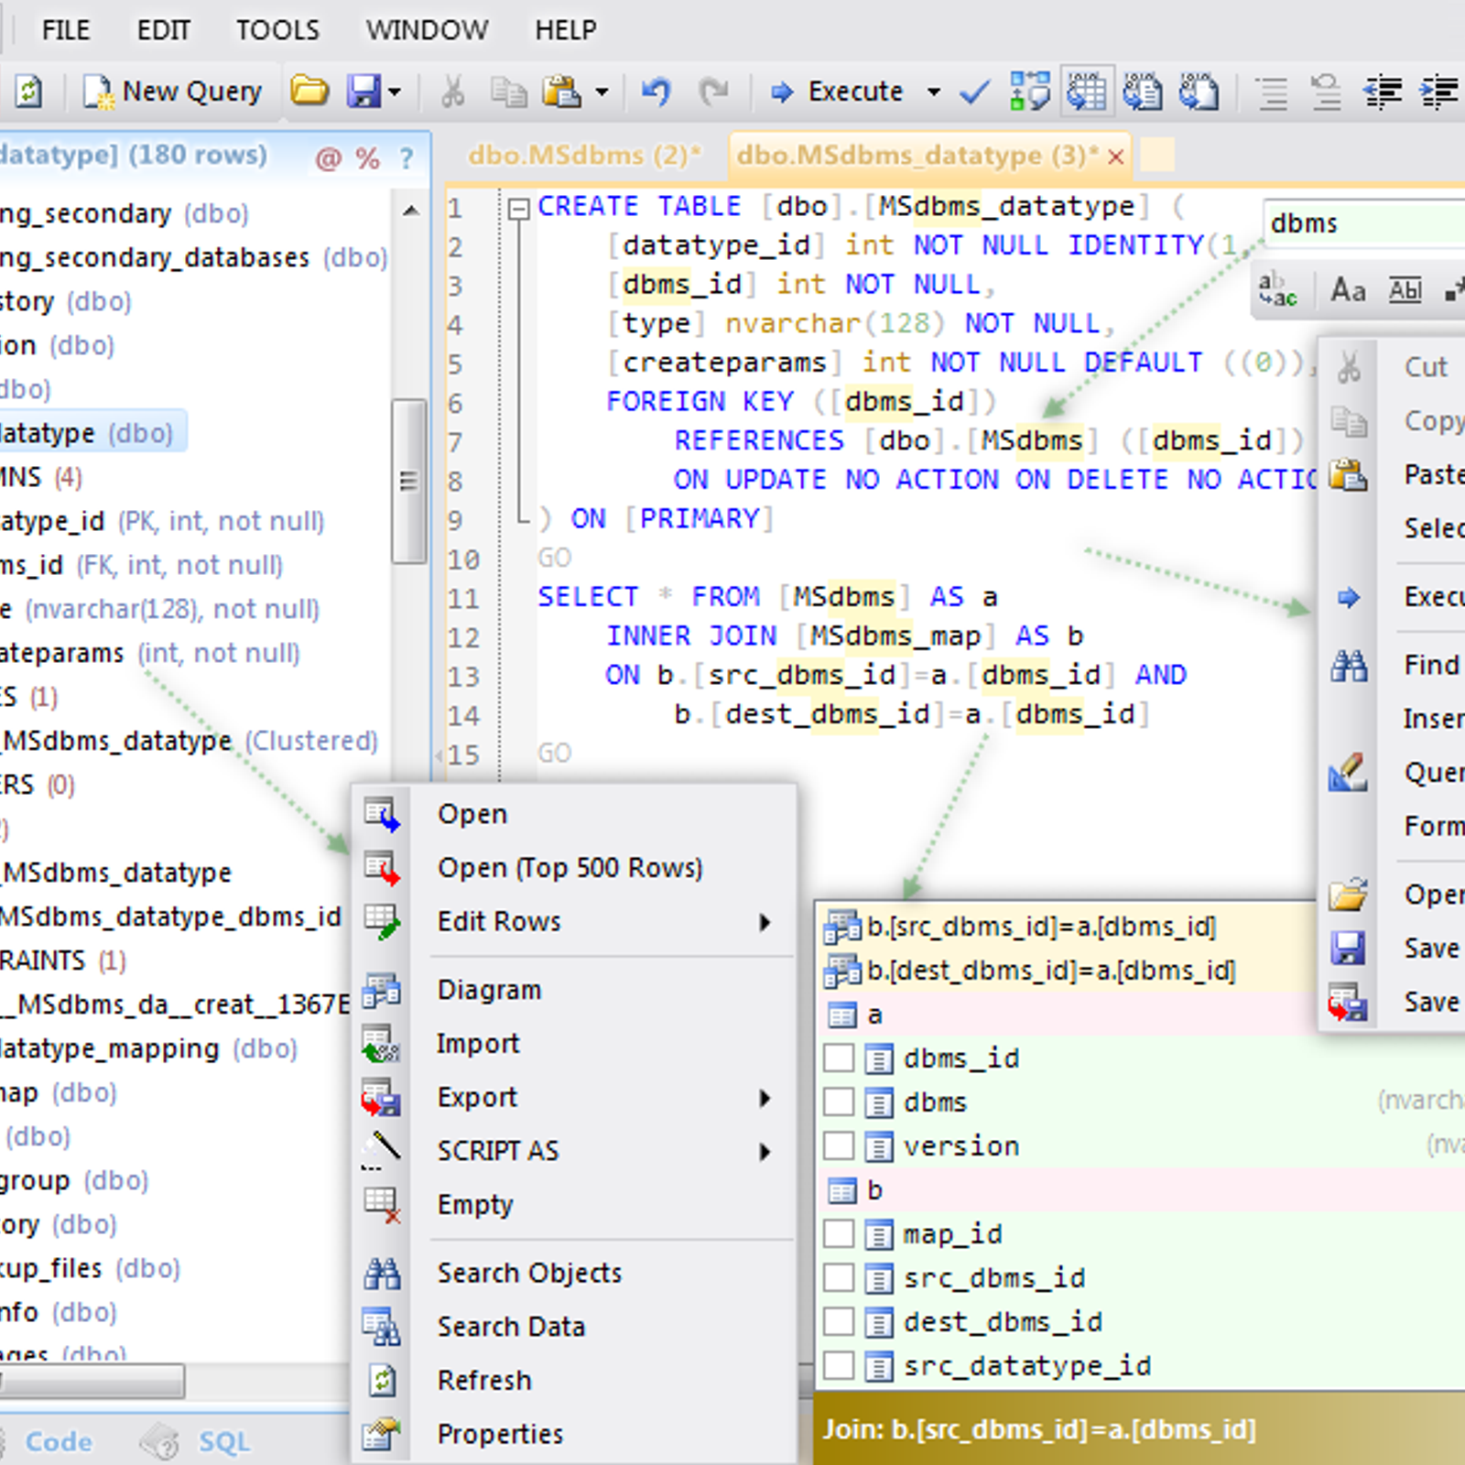Click the vertical scrollbar thumb in object tree
Image resolution: width=1465 pixels, height=1465 pixels.
point(408,480)
